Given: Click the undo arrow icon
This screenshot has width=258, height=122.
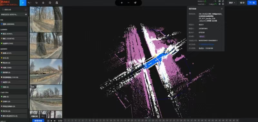Looking at the screenshot, I should coord(36,3).
